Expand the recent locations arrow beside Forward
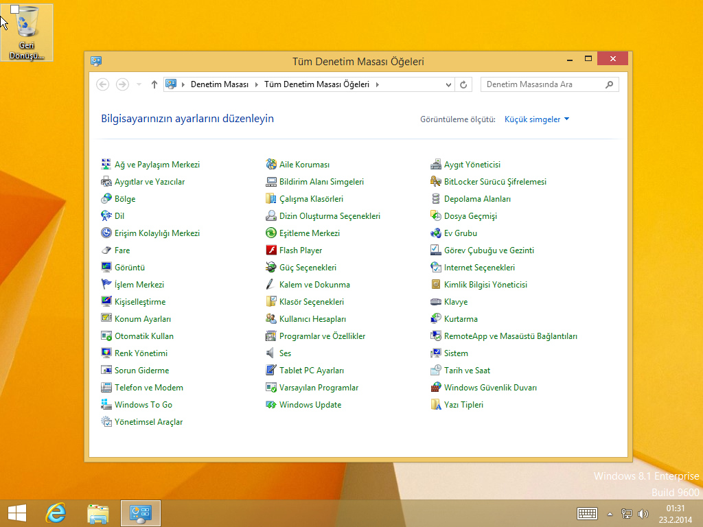 [139, 84]
